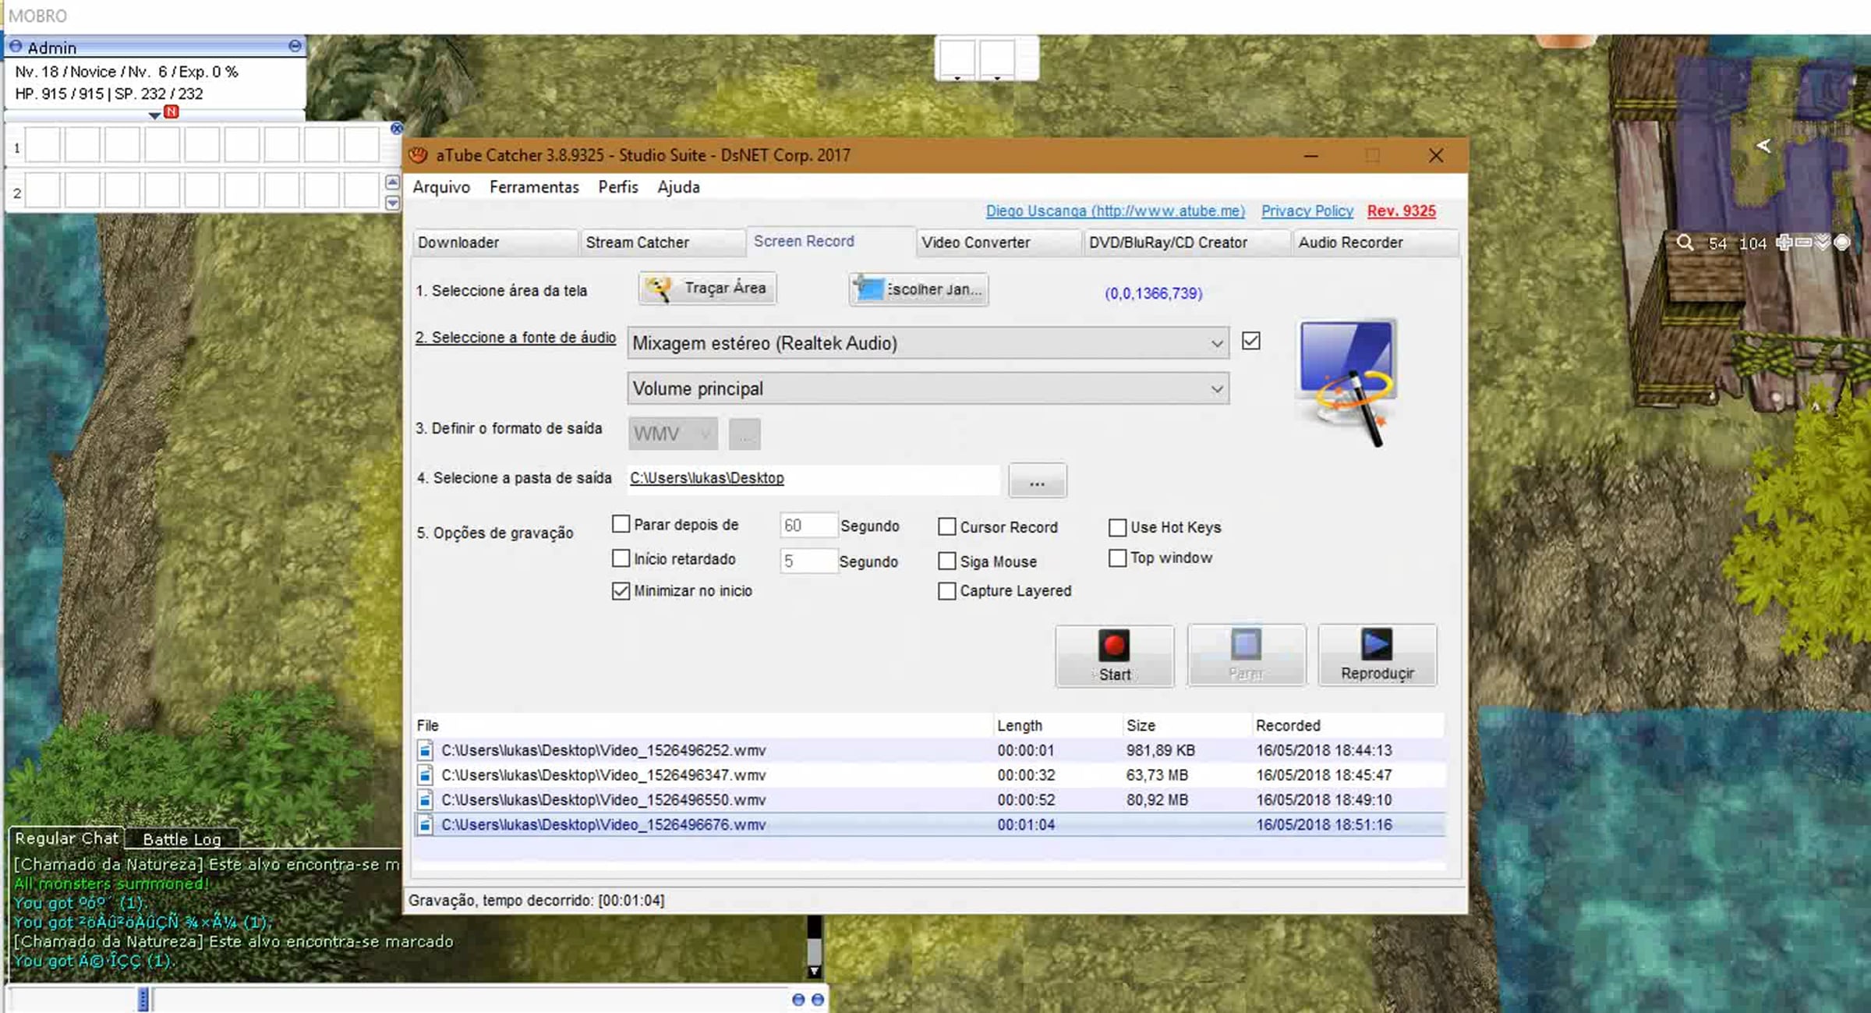
Task: Click the game chat message input field
Action: point(472,999)
